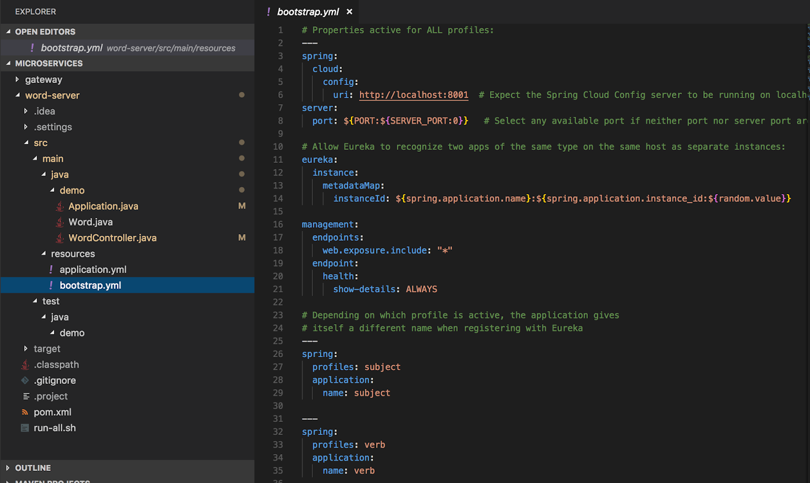Viewport: 810px width, 483px height.
Task: Open .project file in explorer
Action: [x=51, y=396]
